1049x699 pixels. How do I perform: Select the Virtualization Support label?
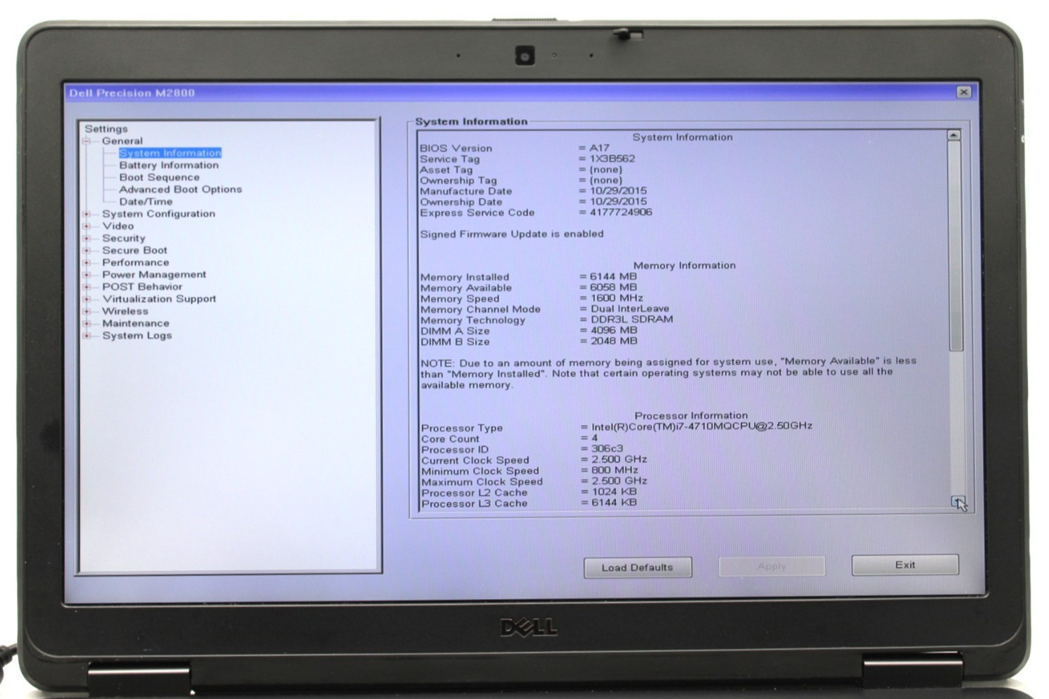[x=159, y=298]
